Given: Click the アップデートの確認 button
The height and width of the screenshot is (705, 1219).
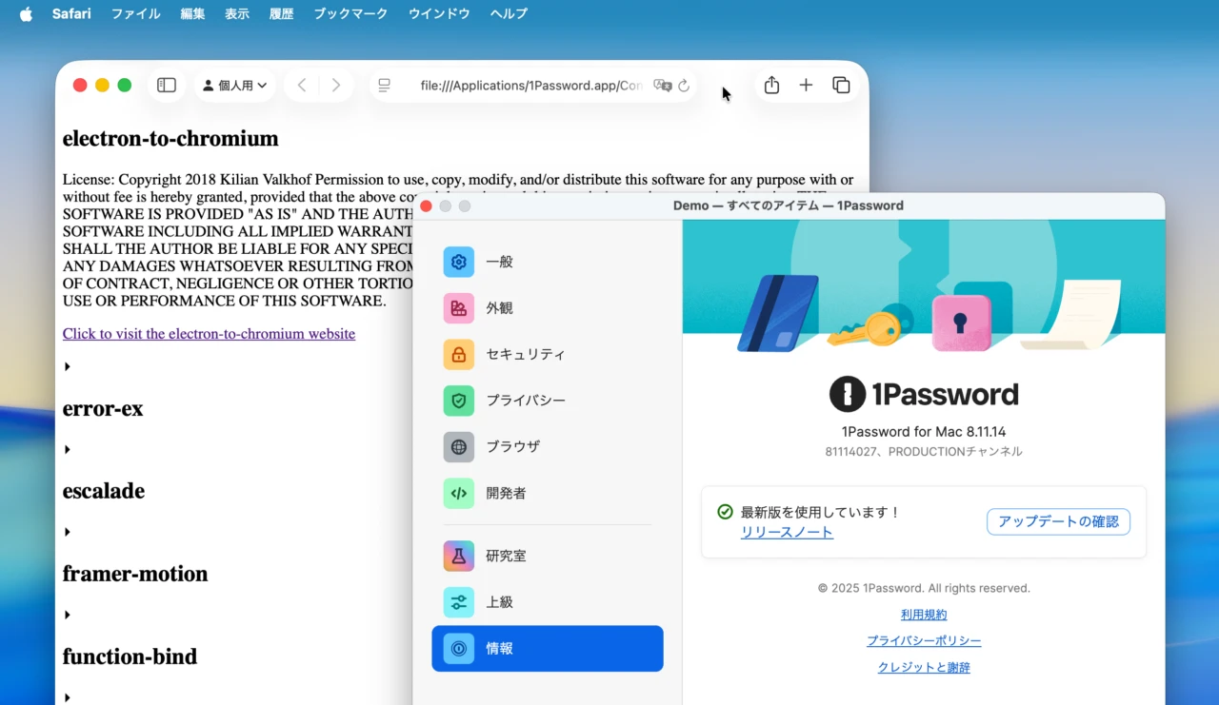Looking at the screenshot, I should (x=1058, y=521).
